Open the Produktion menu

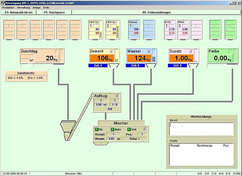pyautogui.click(x=8, y=7)
